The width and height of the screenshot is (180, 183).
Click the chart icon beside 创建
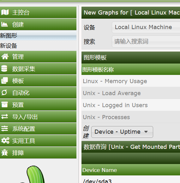[4, 24]
